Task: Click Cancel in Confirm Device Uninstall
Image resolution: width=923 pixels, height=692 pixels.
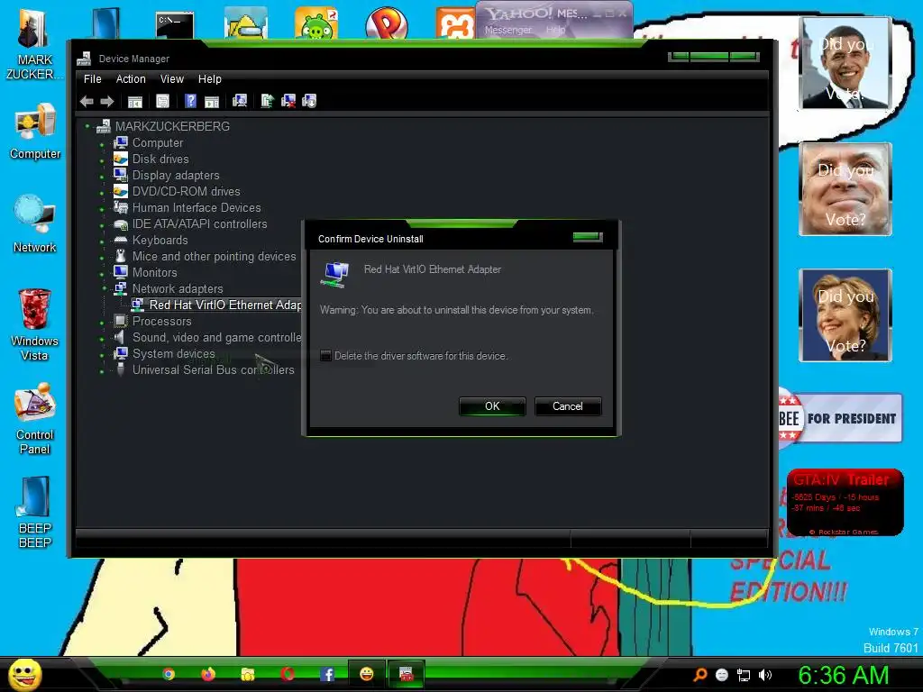Action: [x=568, y=406]
